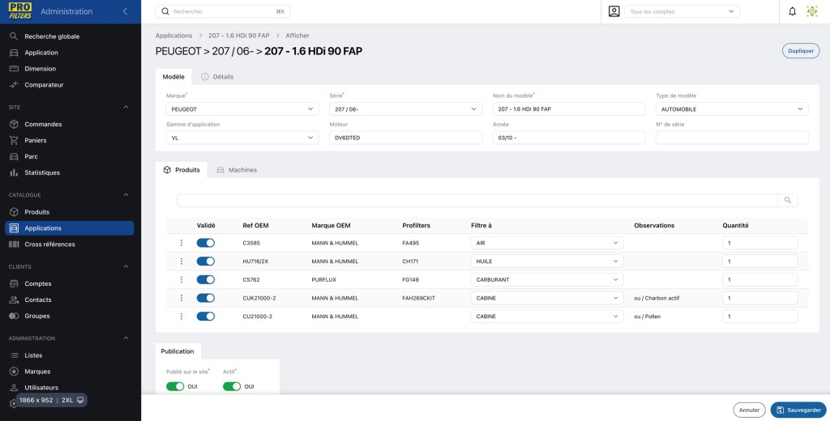The width and height of the screenshot is (830, 421).
Task: Open row options for CUK21000-2
Action: [x=182, y=298]
